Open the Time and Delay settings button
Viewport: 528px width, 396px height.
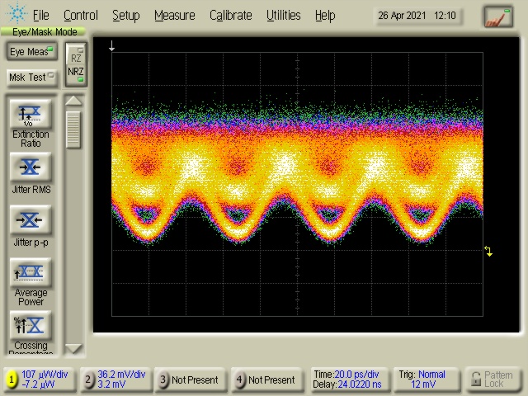[348, 379]
